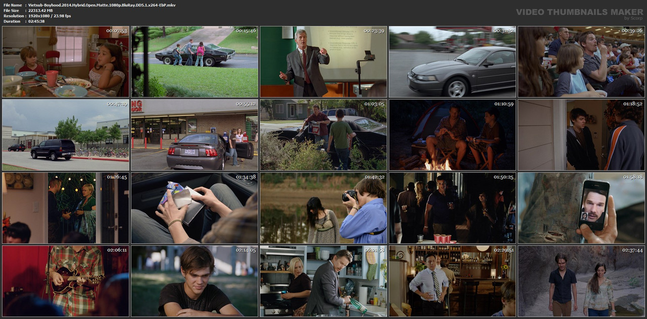Screen dimensions: 647x319
Task: Select the 01:42:32 thumbnail of photographer
Action: tap(323, 208)
